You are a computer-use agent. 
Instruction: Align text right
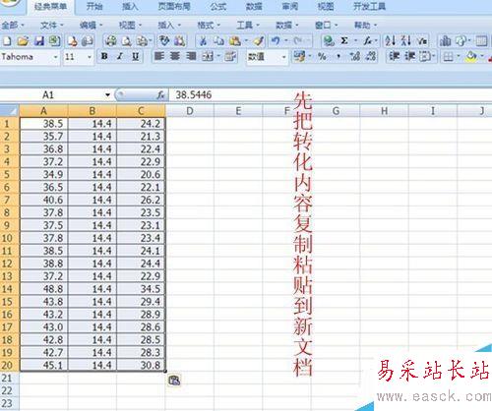[191, 57]
